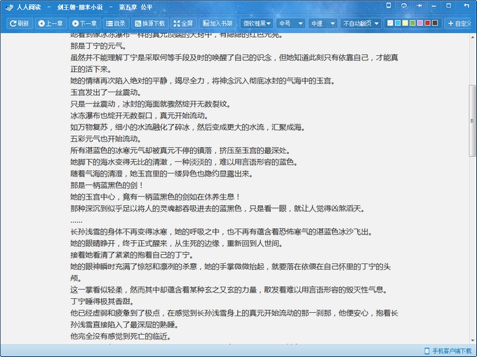Click the line '那是一柄蓝黑色的剑！'

[107, 185]
